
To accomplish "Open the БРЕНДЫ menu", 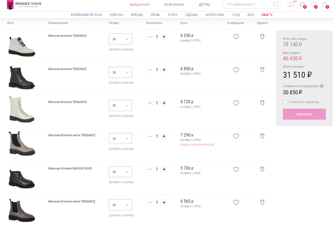I will coord(137,15).
